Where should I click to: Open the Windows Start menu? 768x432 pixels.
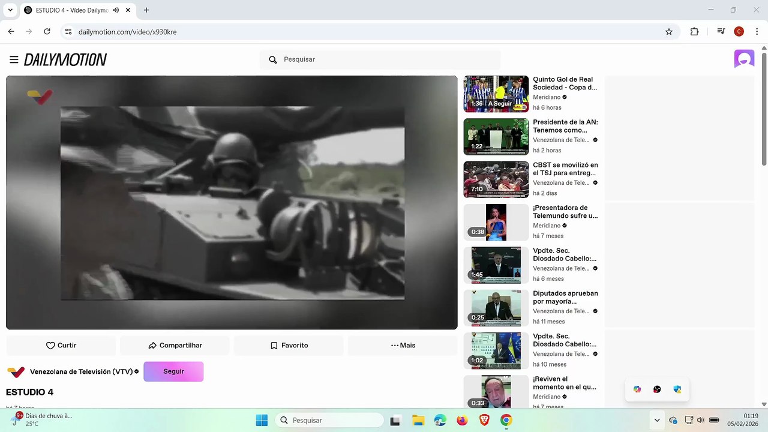pyautogui.click(x=262, y=421)
